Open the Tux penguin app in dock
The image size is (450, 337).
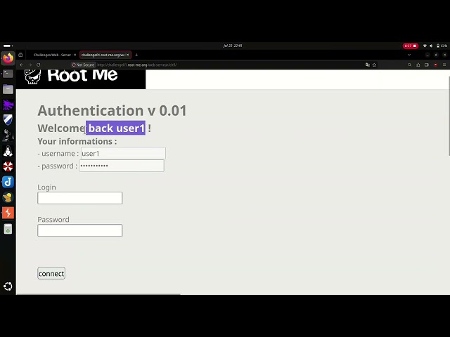click(x=8, y=151)
